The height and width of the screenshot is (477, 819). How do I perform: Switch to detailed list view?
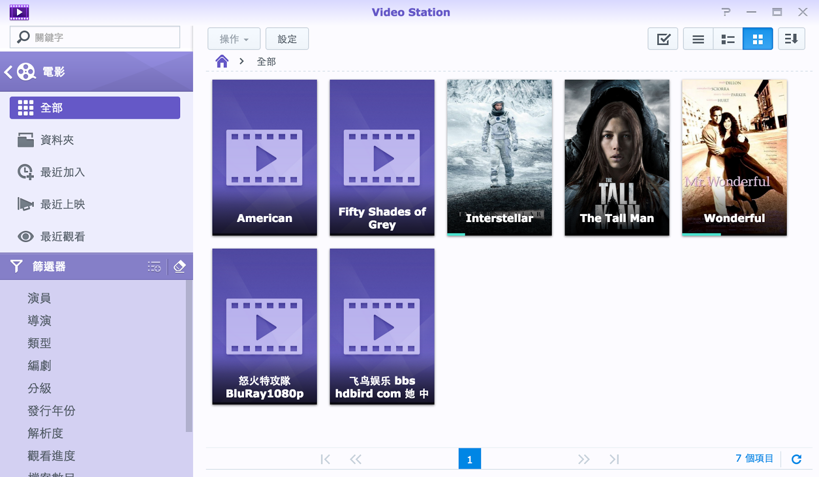728,39
